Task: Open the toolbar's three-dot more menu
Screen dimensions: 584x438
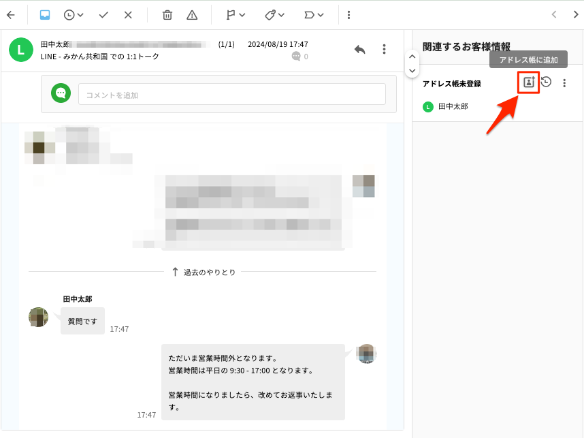Action: (x=349, y=14)
